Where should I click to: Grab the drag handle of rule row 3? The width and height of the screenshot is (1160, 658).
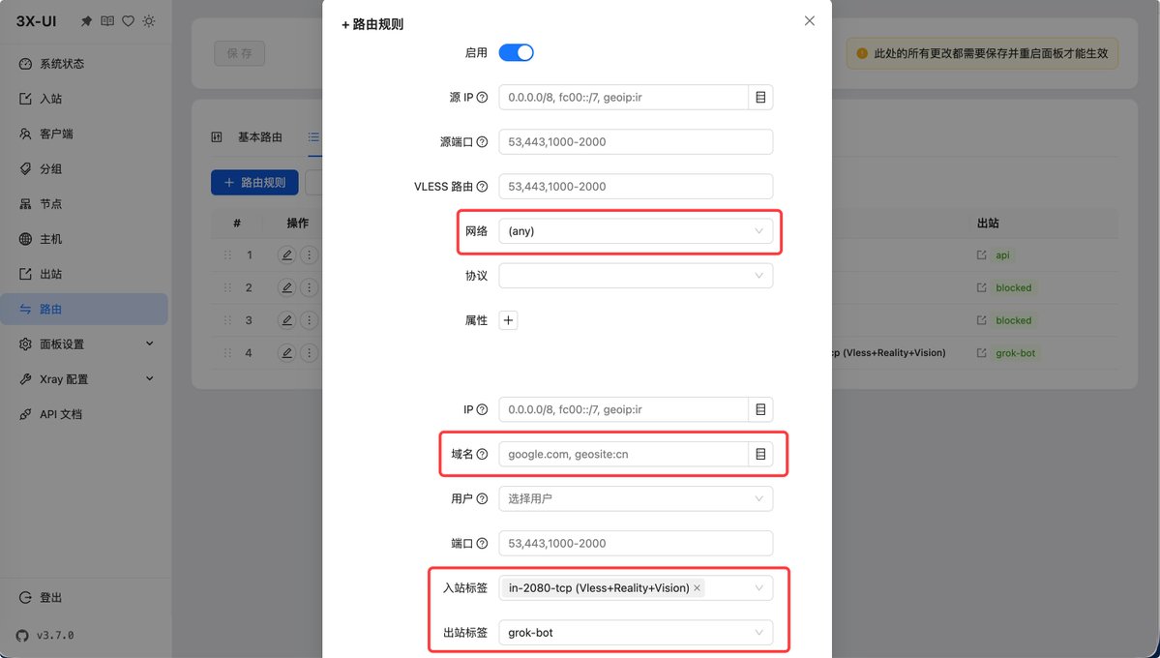228,320
